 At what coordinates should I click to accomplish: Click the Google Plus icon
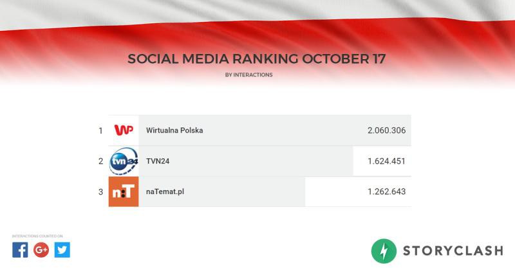click(41, 250)
